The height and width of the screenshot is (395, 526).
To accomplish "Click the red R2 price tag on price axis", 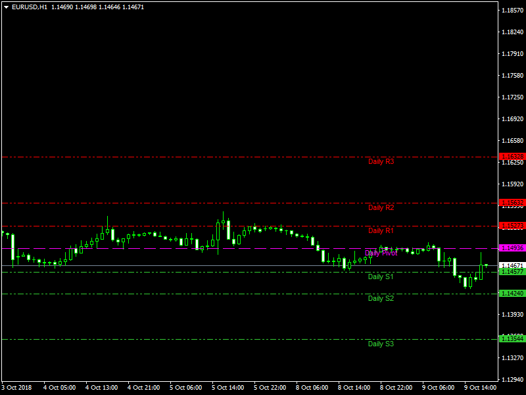I will 512,203.
